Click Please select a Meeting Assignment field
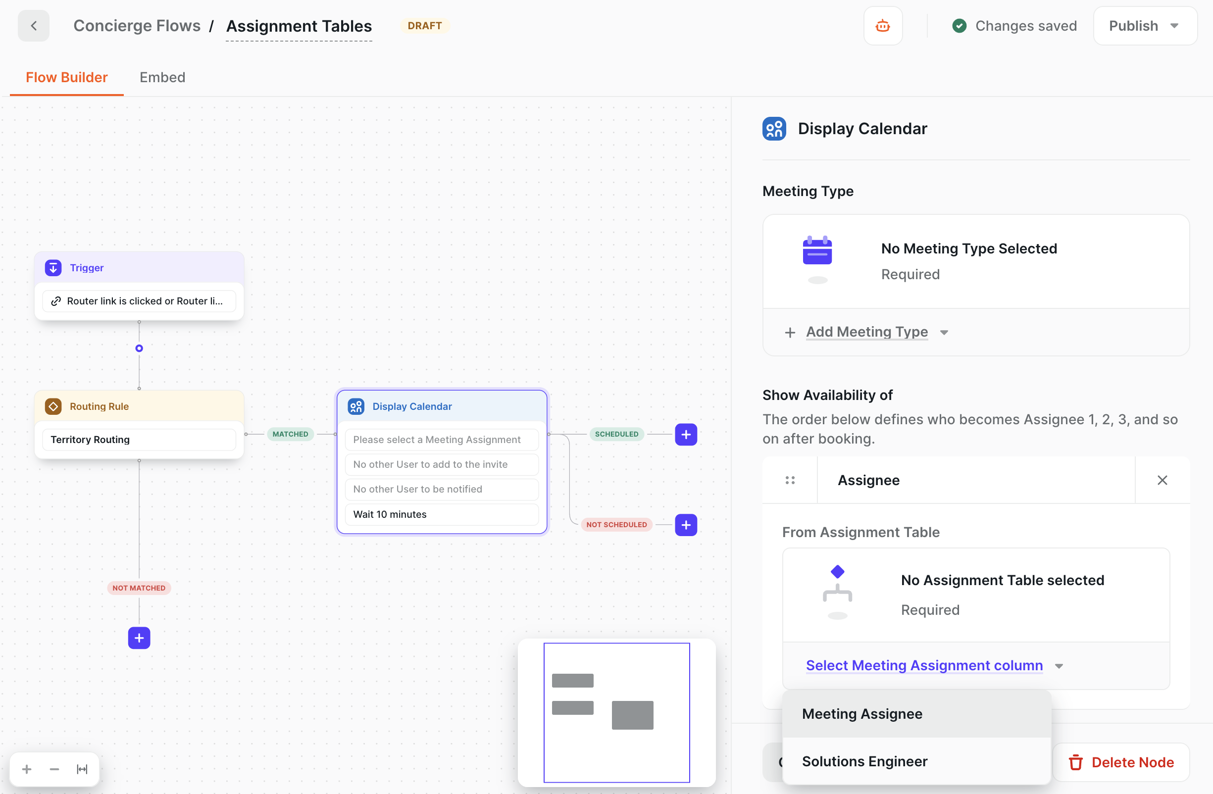Viewport: 1213px width, 794px height. point(442,439)
